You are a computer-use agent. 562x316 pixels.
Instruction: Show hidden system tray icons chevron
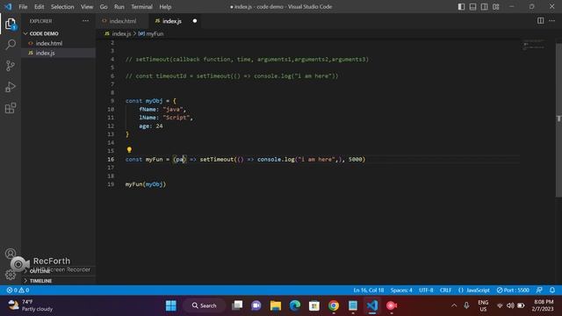pos(454,305)
